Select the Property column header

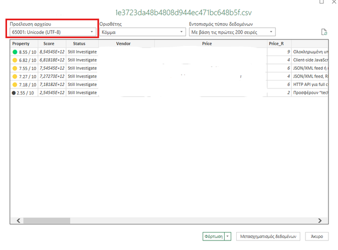click(21, 44)
